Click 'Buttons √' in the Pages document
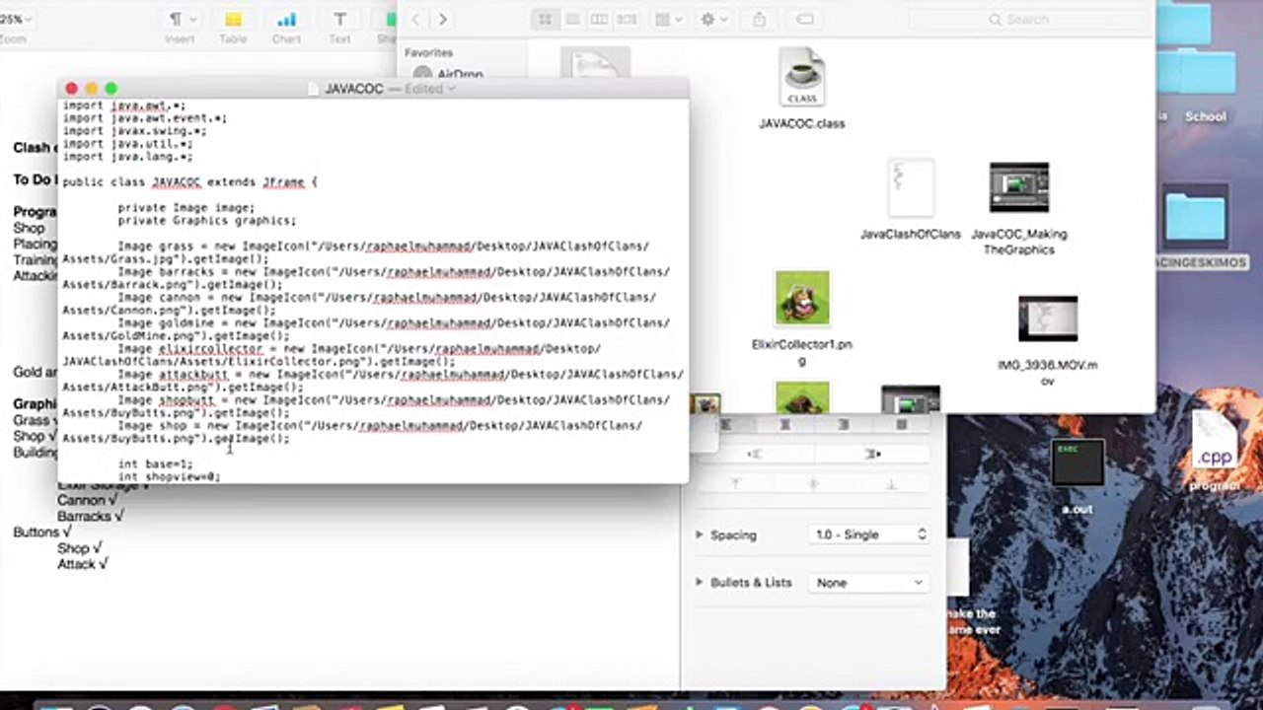 tap(42, 532)
